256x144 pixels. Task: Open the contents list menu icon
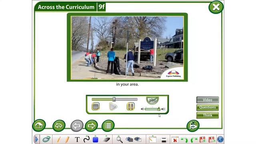click(108, 126)
